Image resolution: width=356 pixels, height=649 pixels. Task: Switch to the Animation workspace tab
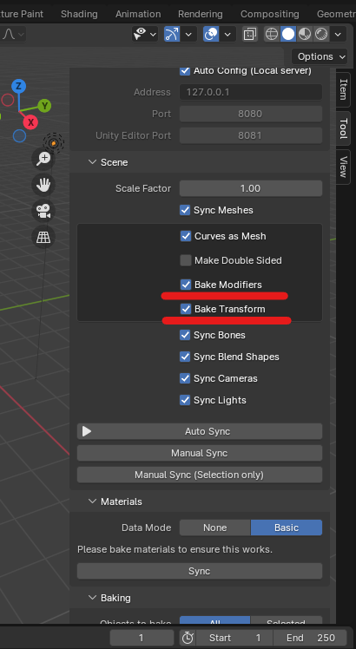[138, 14]
